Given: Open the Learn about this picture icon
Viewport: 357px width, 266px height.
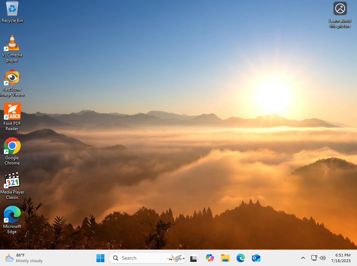Looking at the screenshot, I should tap(340, 15).
